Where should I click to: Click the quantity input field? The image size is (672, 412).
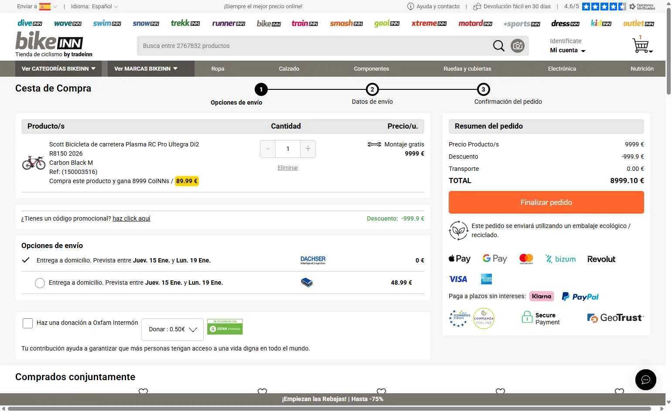(288, 149)
